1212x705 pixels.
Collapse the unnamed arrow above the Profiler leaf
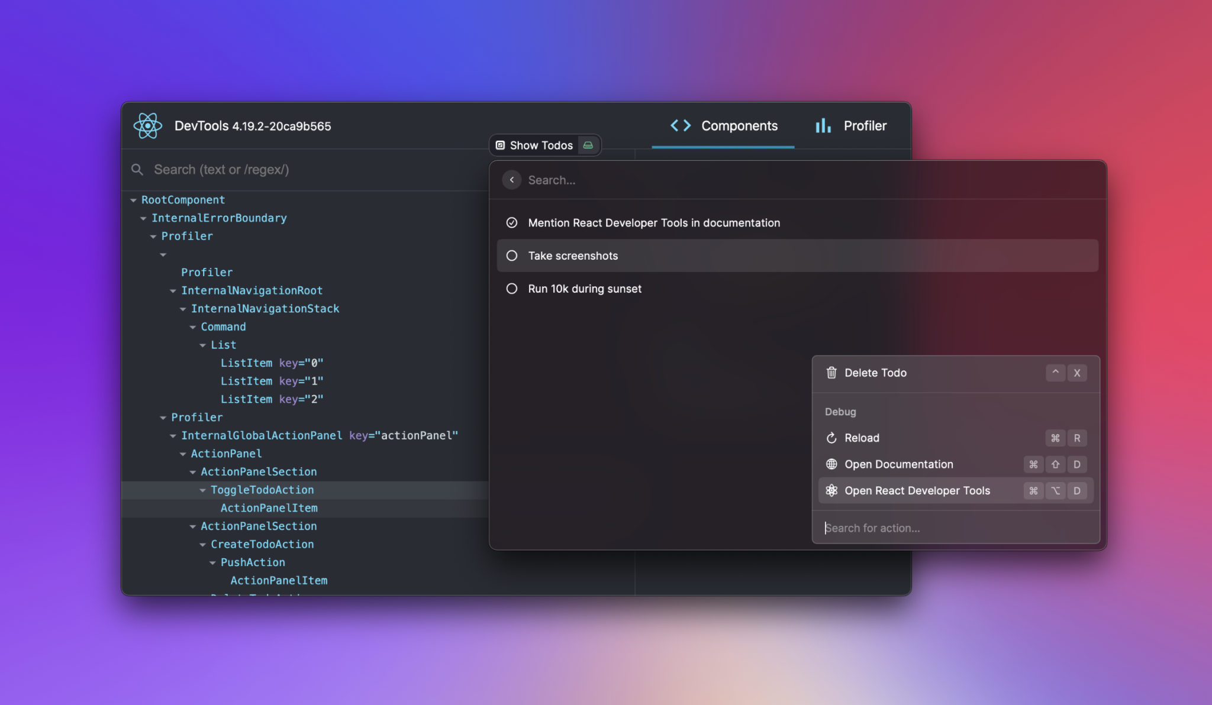pyautogui.click(x=163, y=255)
